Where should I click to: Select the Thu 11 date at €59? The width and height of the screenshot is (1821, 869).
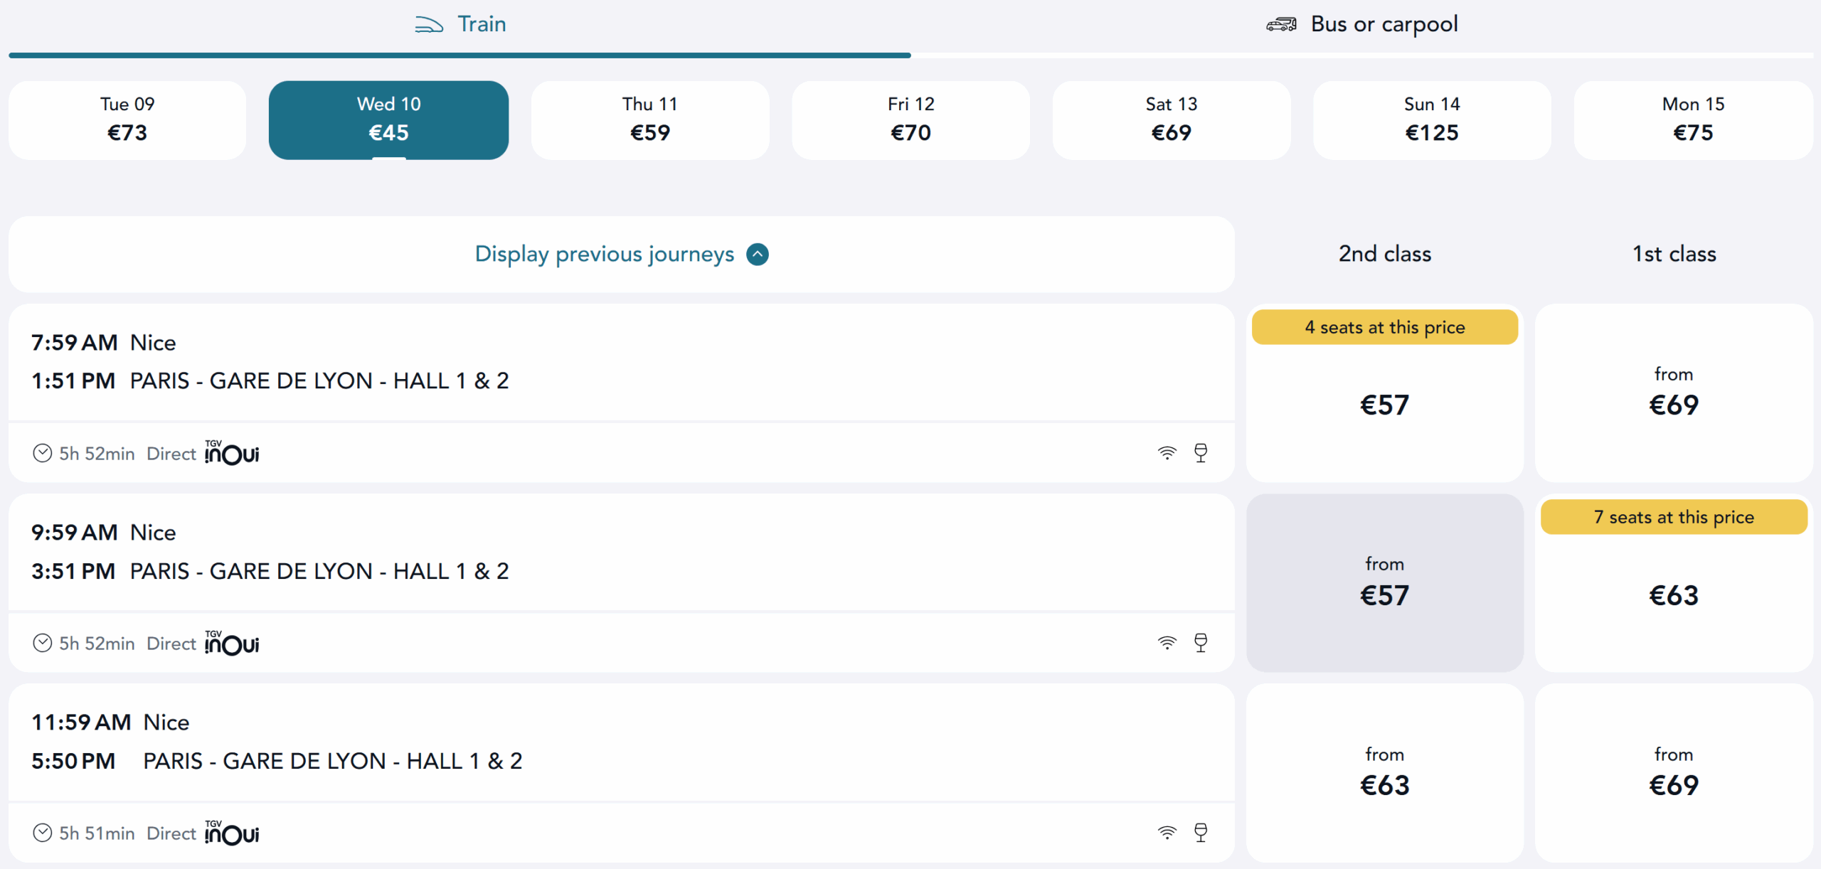(650, 119)
